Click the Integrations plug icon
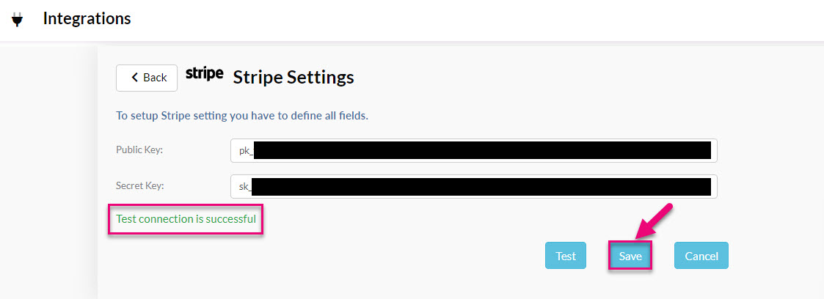This screenshot has height=299, width=824. [x=18, y=20]
